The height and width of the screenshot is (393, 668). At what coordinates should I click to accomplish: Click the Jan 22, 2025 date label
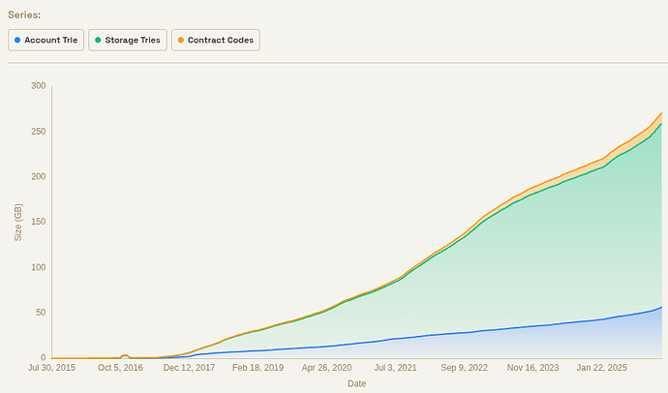tap(602, 368)
